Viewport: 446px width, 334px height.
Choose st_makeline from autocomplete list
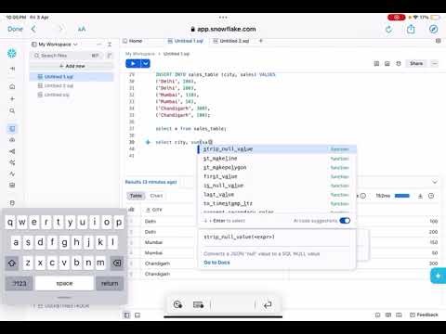[277, 159]
